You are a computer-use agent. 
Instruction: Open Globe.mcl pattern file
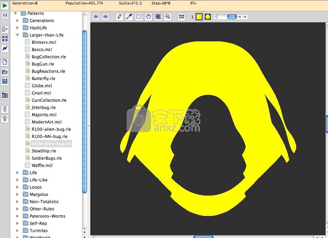point(42,86)
